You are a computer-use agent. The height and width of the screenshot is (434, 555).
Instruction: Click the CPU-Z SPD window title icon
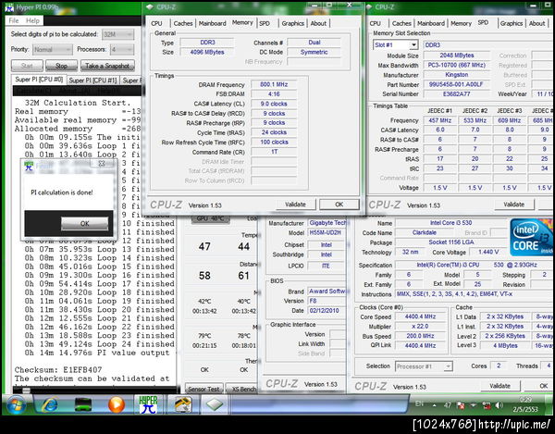click(x=368, y=6)
